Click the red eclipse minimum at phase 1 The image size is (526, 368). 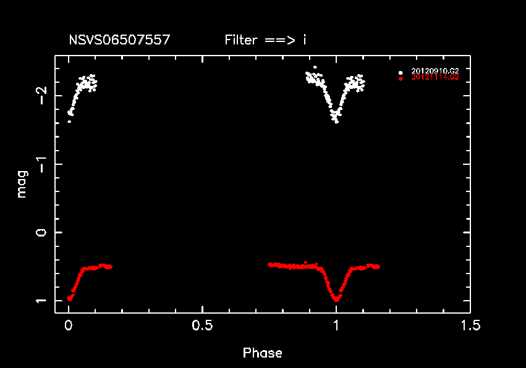pos(336,299)
